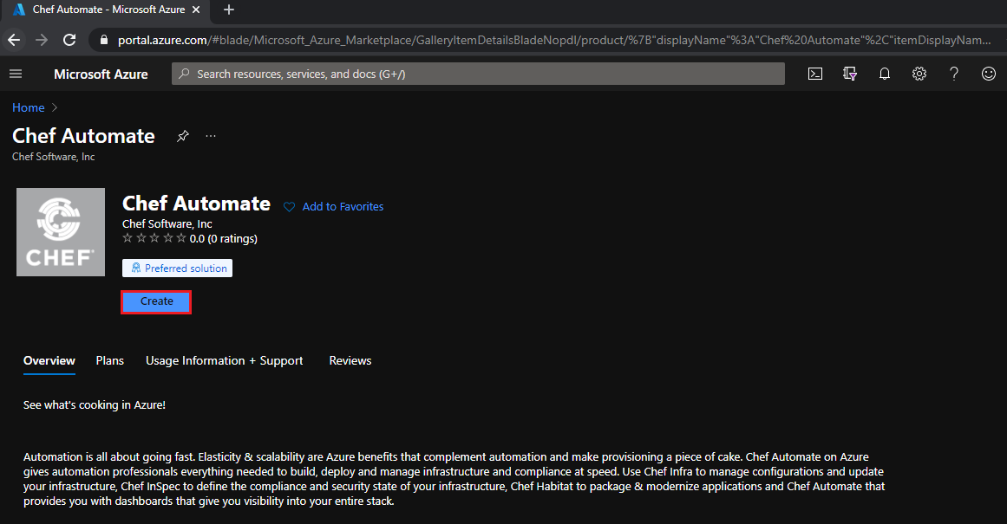Open the help question-mark icon

[x=953, y=74]
